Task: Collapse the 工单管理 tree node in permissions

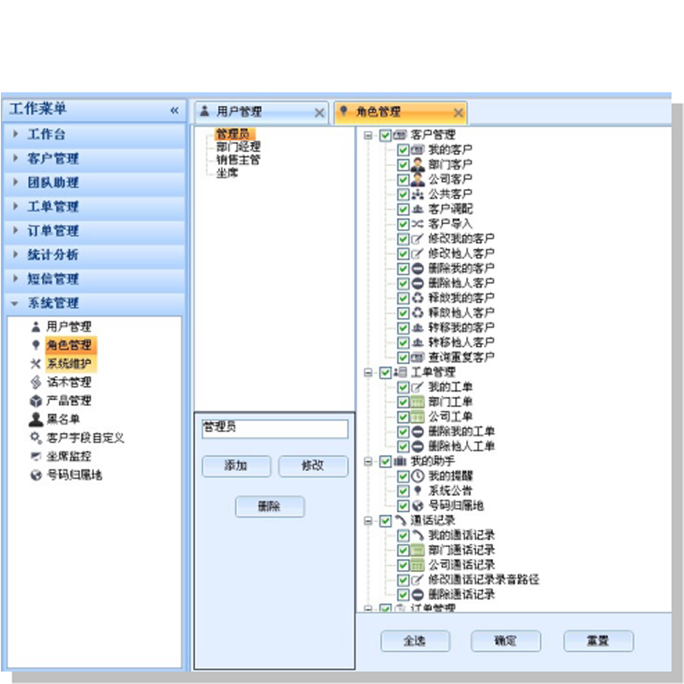Action: coord(369,373)
